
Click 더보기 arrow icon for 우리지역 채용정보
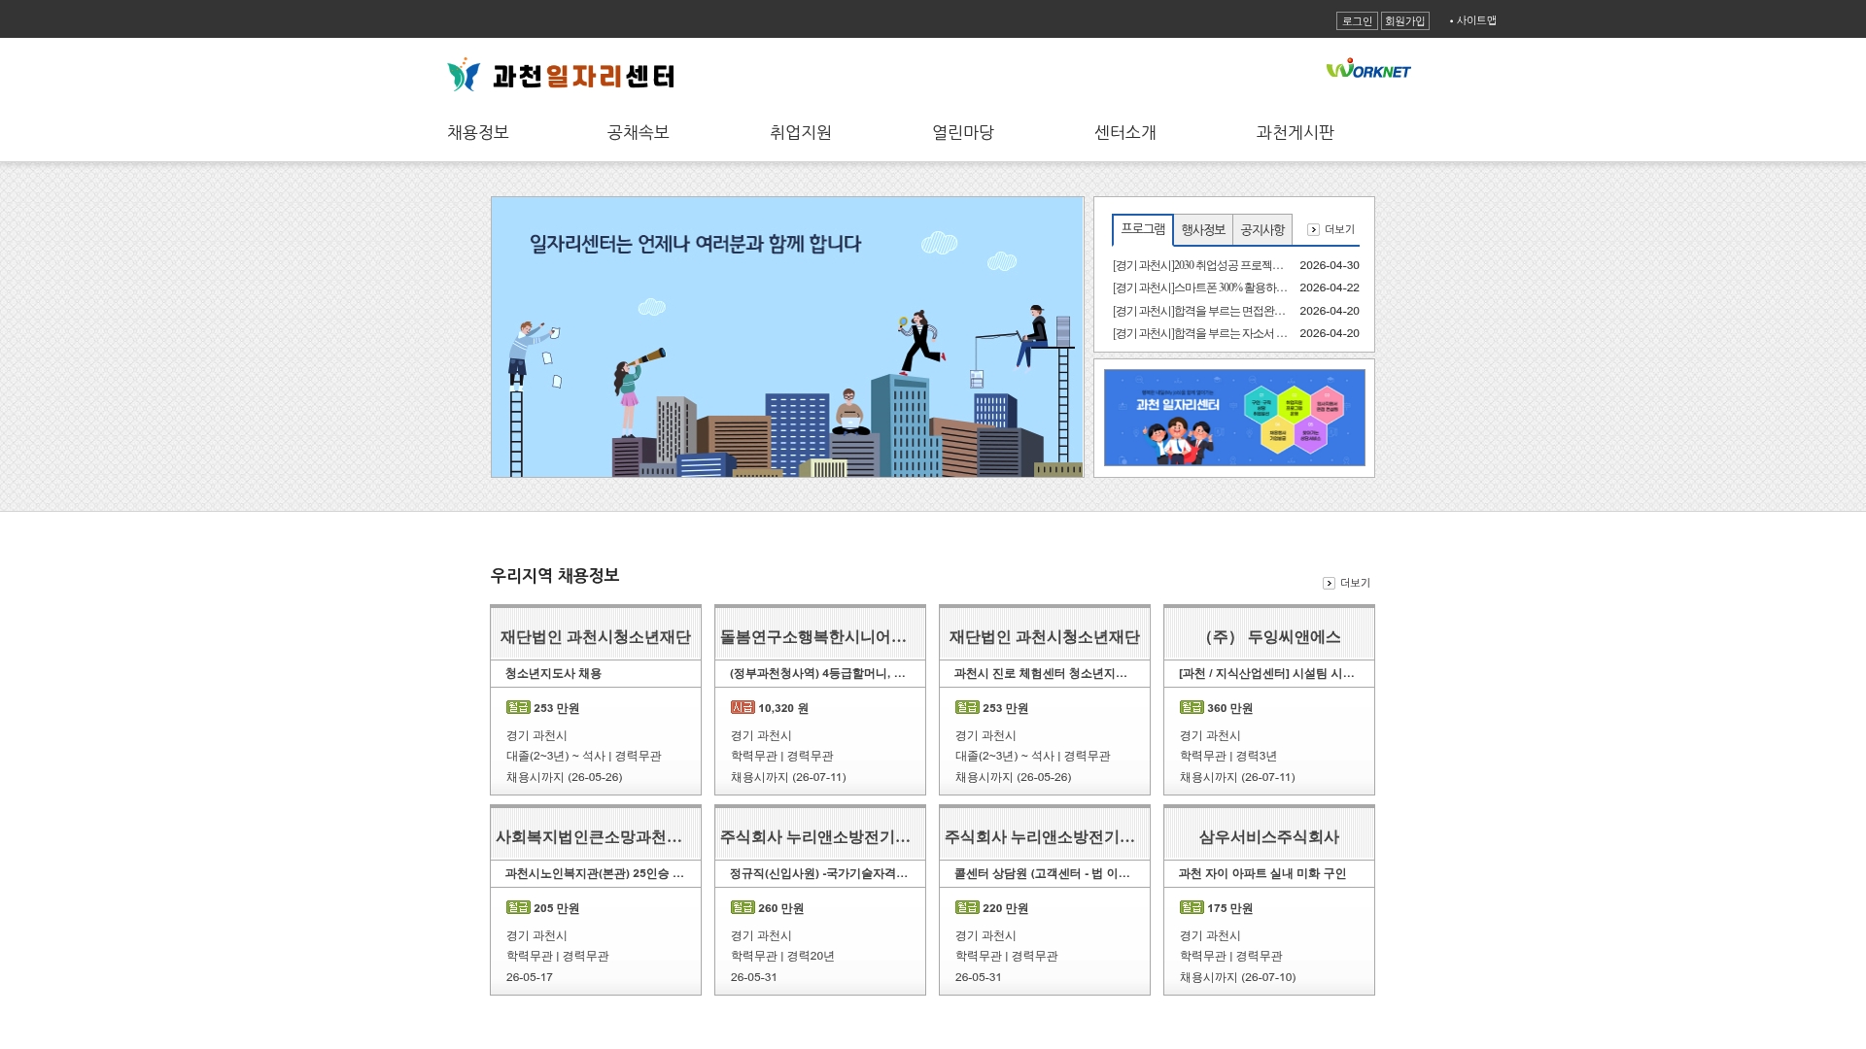pos(1329,584)
